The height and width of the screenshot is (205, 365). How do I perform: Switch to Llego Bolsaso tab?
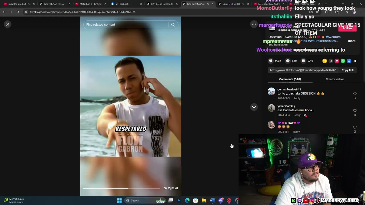click(162, 4)
